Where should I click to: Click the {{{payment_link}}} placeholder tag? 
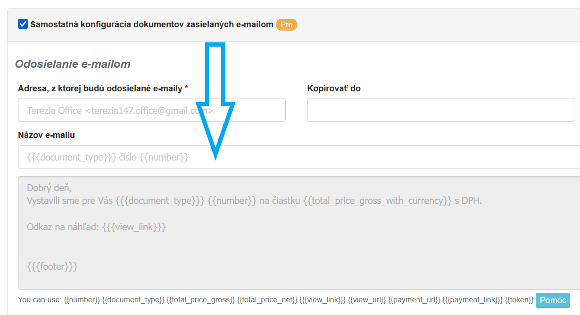[472, 300]
